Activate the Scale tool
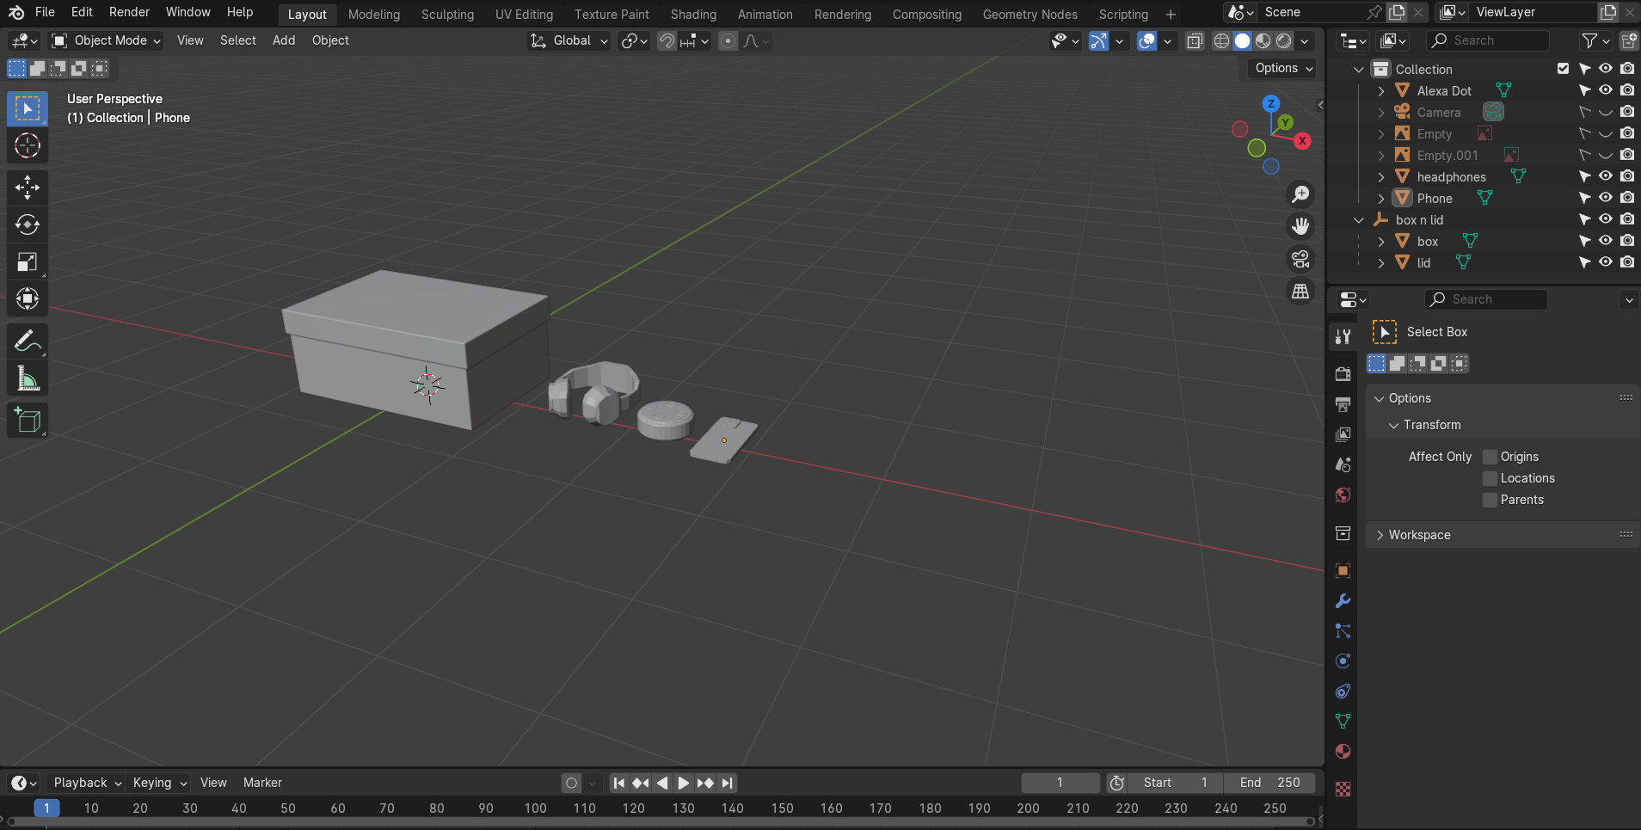1641x830 pixels. [28, 262]
